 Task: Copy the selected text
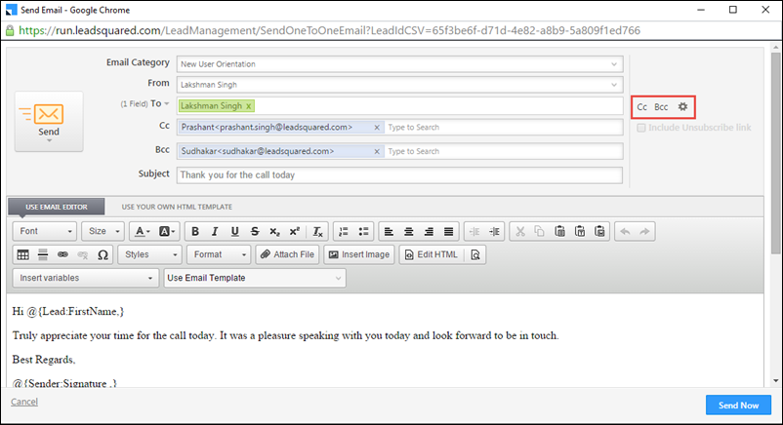click(539, 231)
